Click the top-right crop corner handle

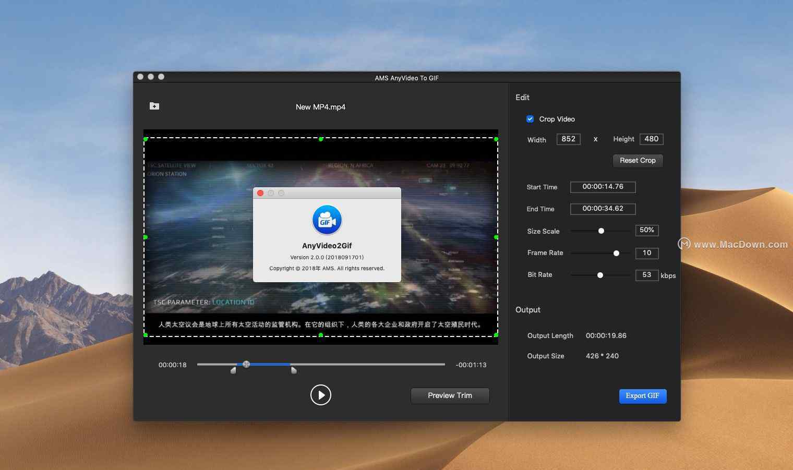[x=496, y=139]
